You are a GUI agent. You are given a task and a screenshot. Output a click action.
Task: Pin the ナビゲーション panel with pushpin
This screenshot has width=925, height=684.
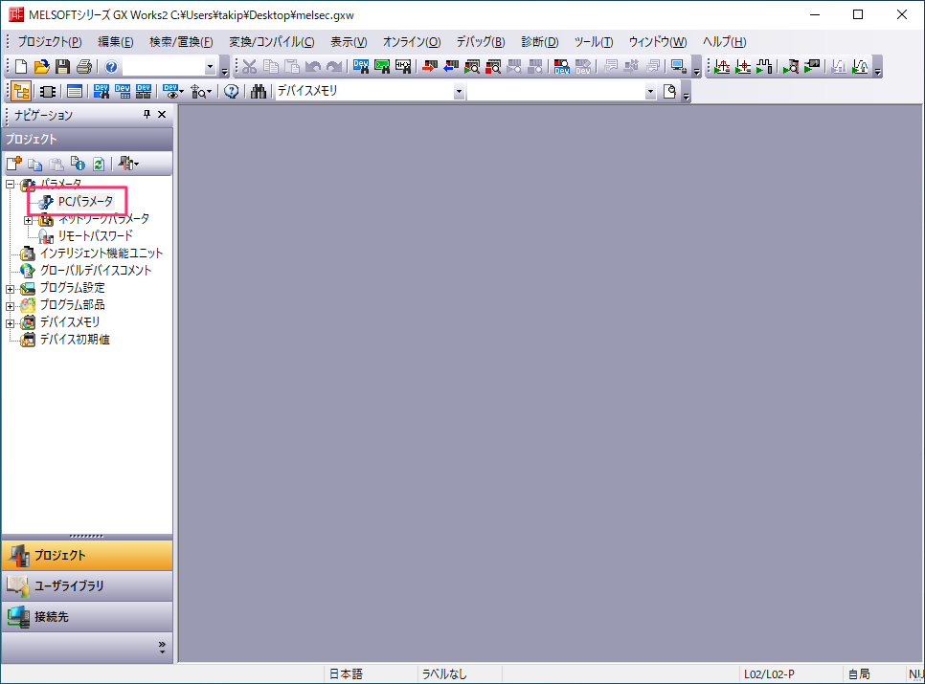pos(147,114)
